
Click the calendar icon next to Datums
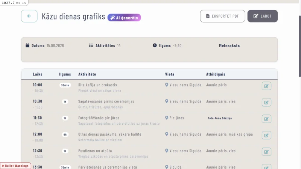(x=27, y=45)
